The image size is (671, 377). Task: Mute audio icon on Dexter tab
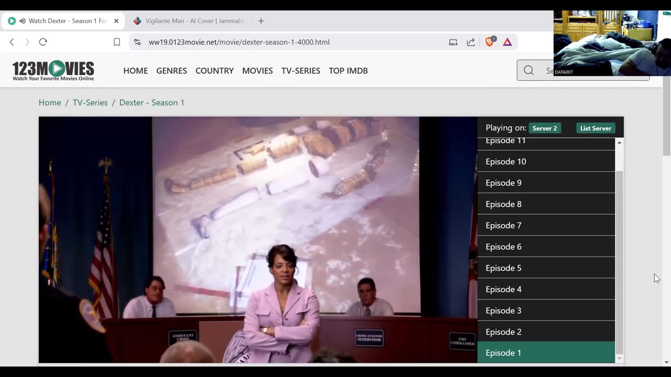click(23, 21)
